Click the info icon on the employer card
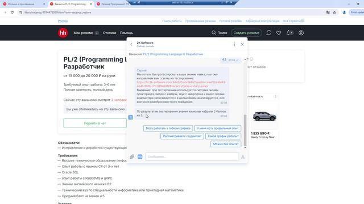Viewport: 364px width, 204px height. (x=251, y=59)
